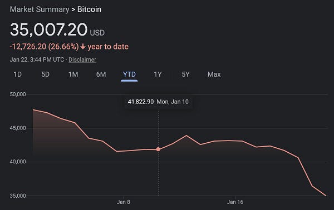Click the year to date label
Image resolution: width=334 pixels, height=210 pixels.
click(108, 47)
